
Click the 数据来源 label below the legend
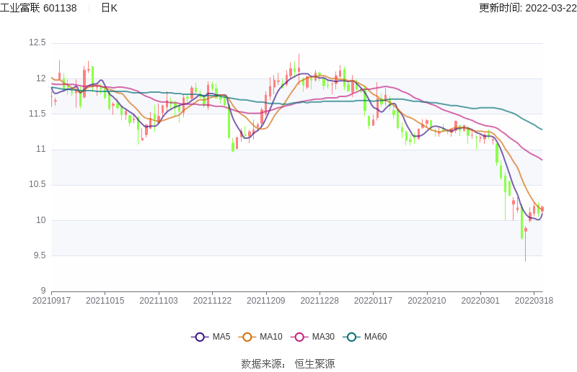[261, 364]
